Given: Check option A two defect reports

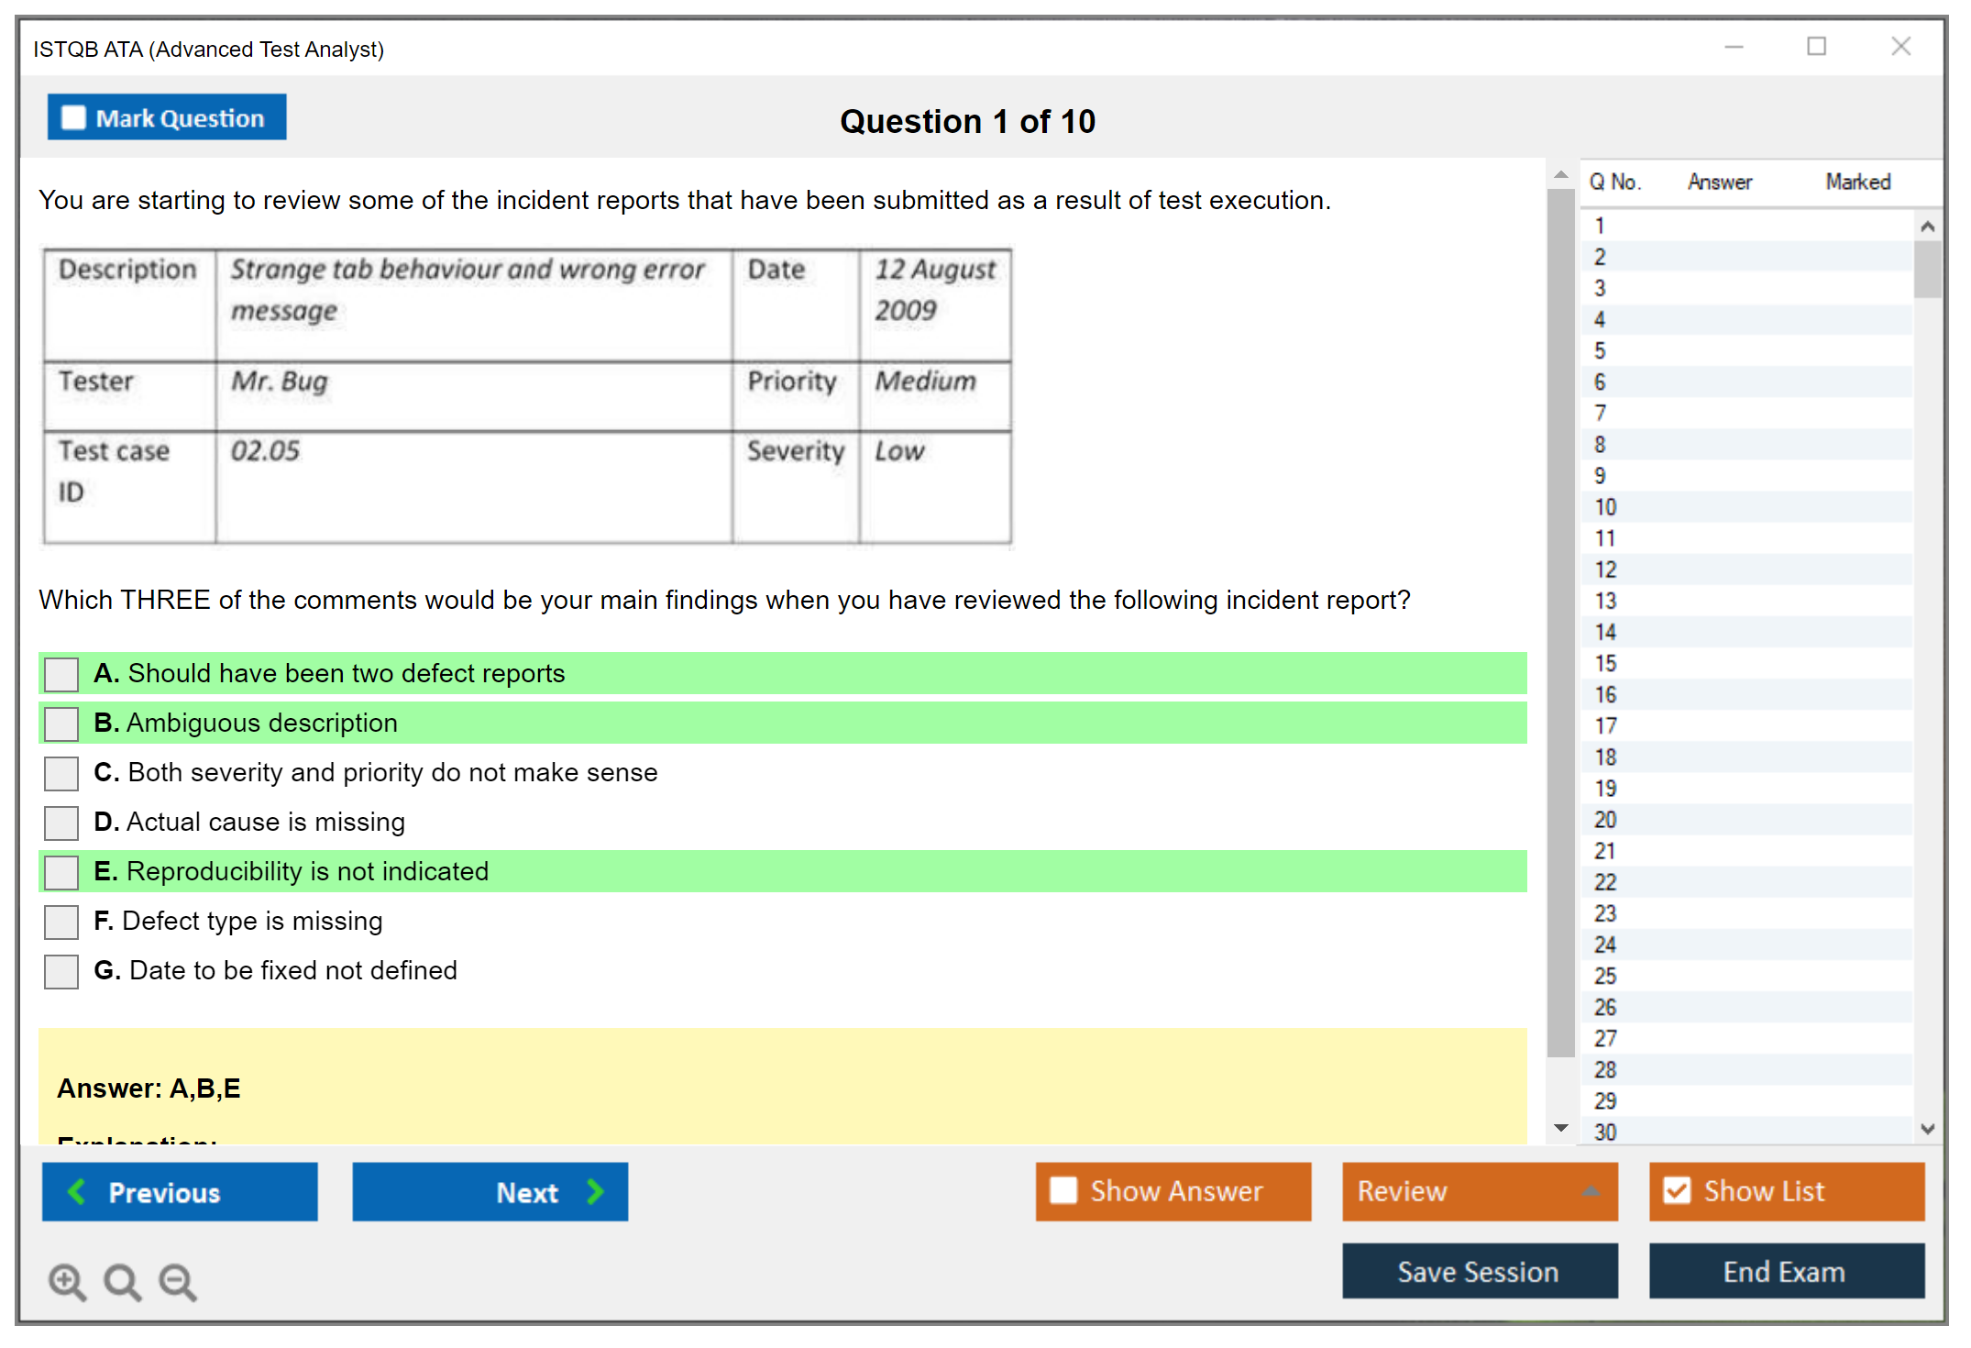Looking at the screenshot, I should click(x=61, y=674).
